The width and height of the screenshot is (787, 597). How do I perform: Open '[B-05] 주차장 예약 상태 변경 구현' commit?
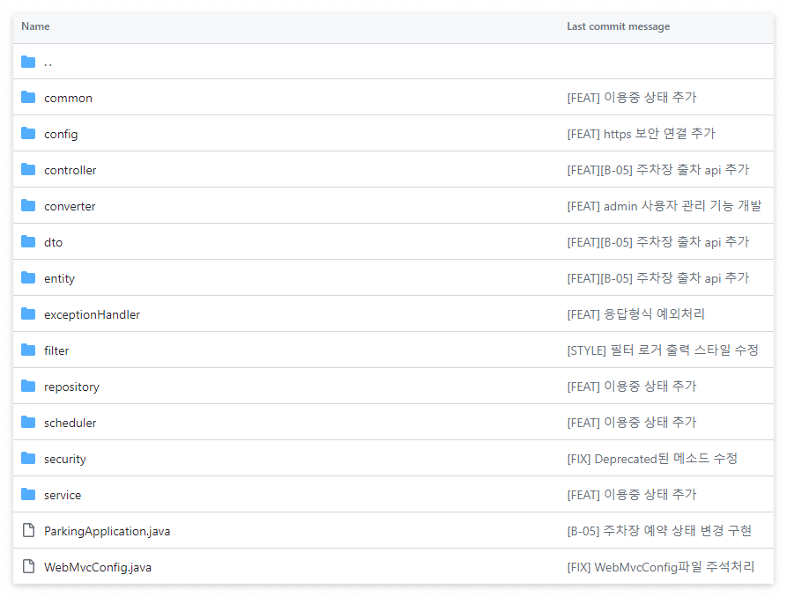coord(659,531)
